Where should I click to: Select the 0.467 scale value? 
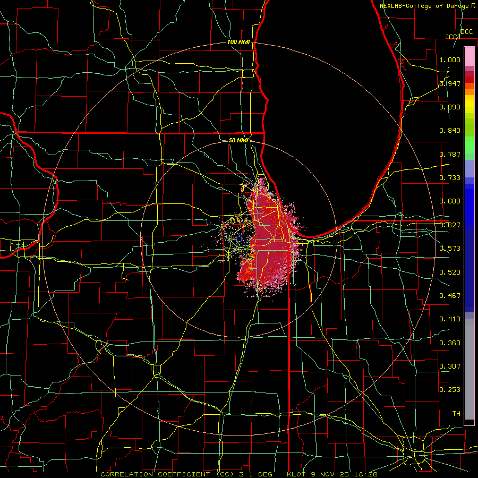click(450, 296)
